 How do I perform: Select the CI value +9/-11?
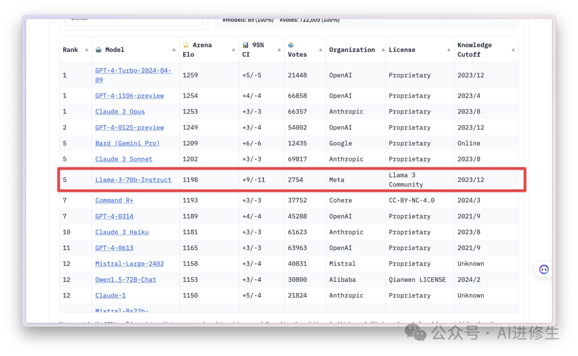click(x=253, y=180)
